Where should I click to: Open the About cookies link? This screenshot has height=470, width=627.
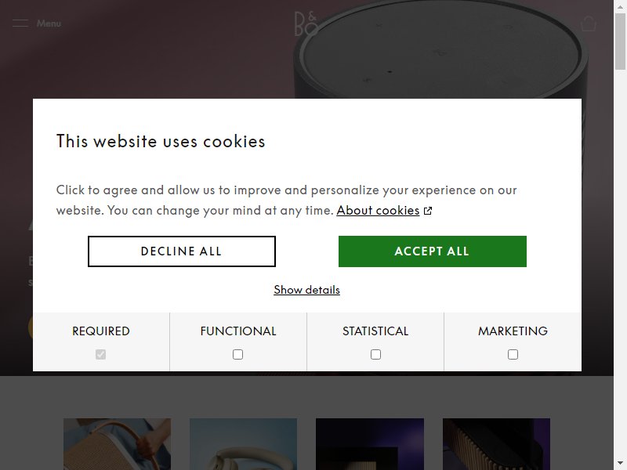click(x=378, y=211)
